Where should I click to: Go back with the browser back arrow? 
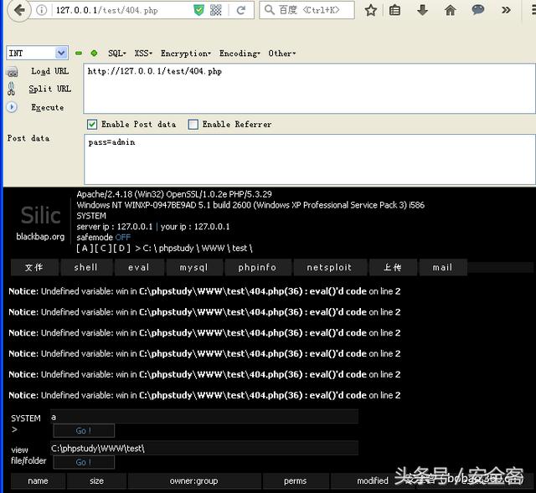(x=18, y=10)
